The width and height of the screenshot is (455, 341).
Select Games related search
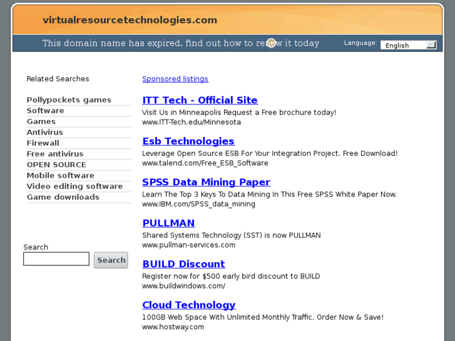coord(41,121)
